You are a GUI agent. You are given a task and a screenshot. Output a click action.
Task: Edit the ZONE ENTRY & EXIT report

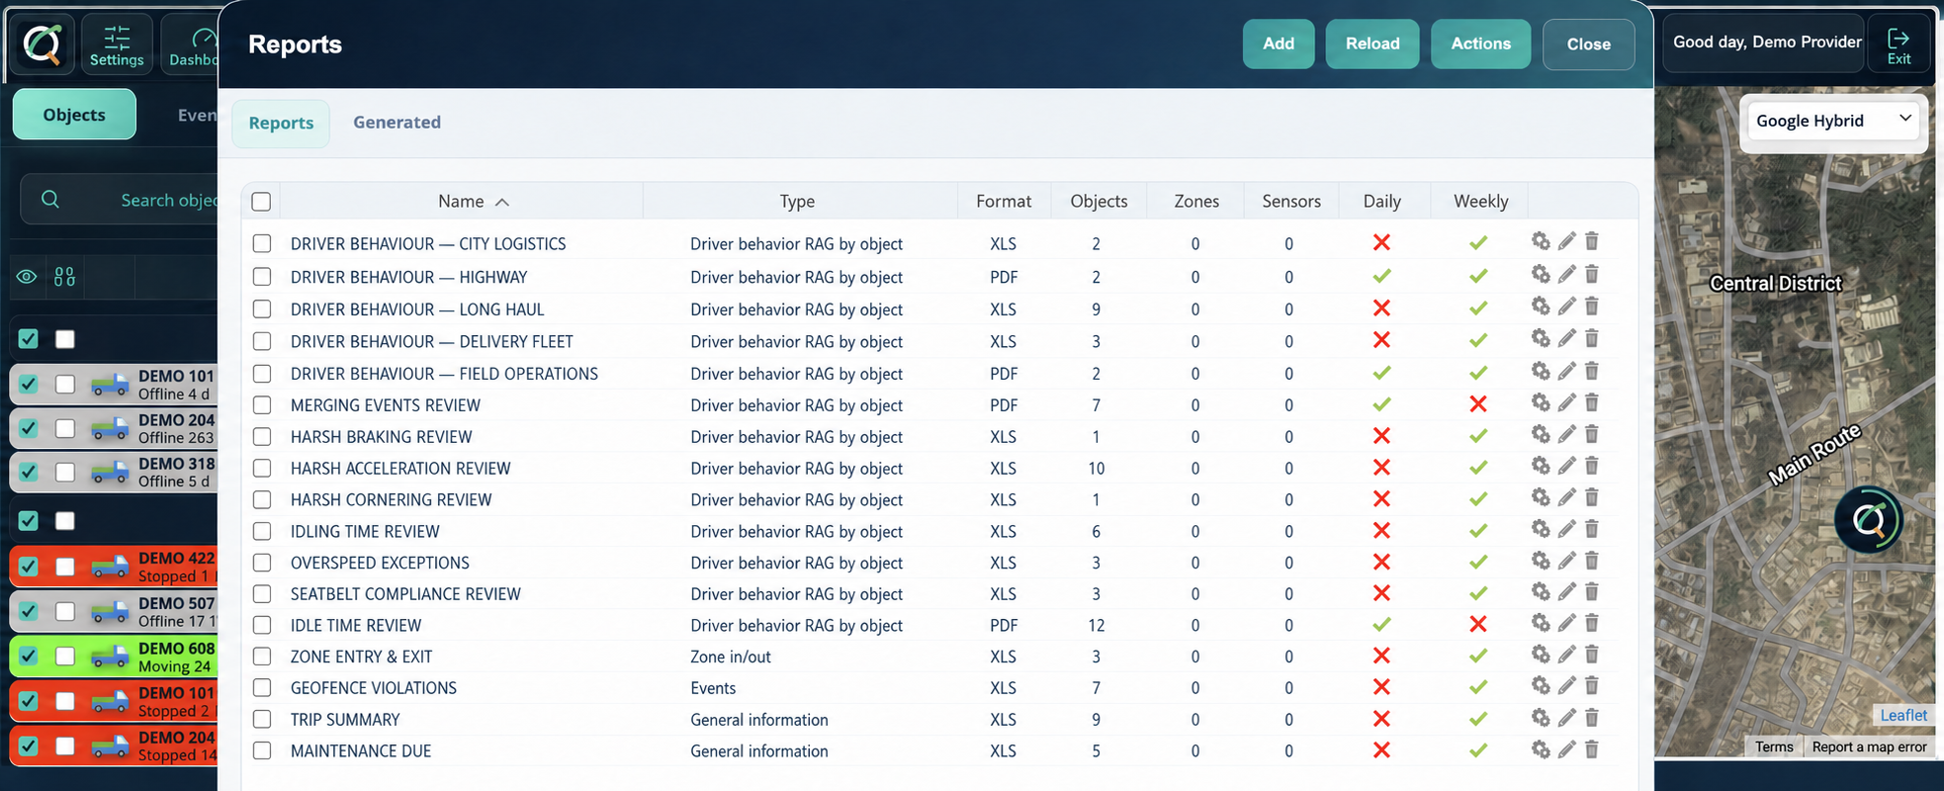tap(1567, 655)
